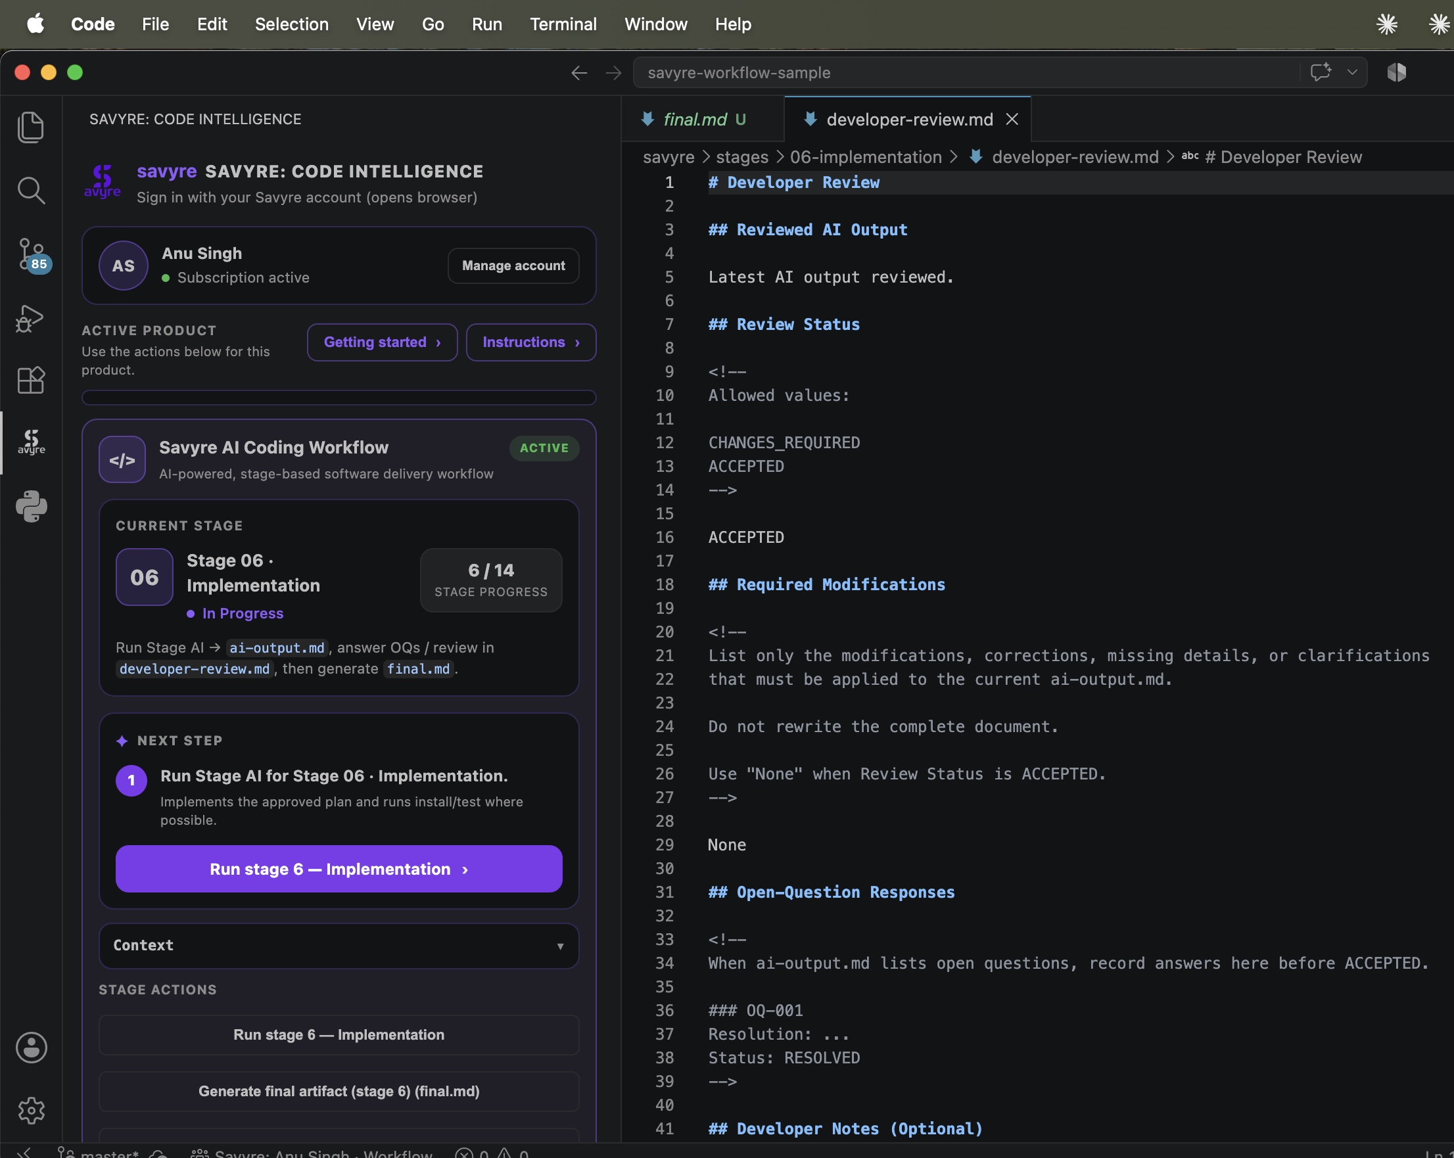The width and height of the screenshot is (1454, 1158).
Task: Switch to the final.md tab
Action: tap(702, 120)
